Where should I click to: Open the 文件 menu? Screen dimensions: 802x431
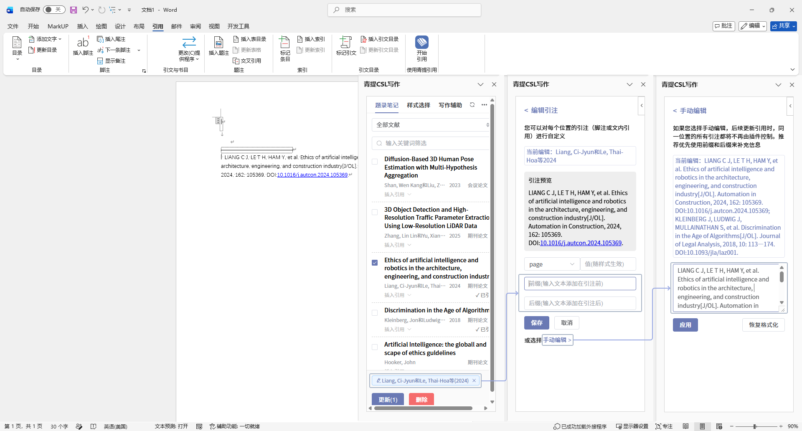coord(13,26)
